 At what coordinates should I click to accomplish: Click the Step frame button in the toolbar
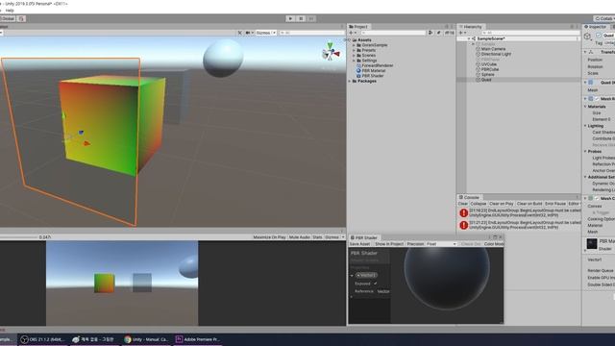(311, 18)
